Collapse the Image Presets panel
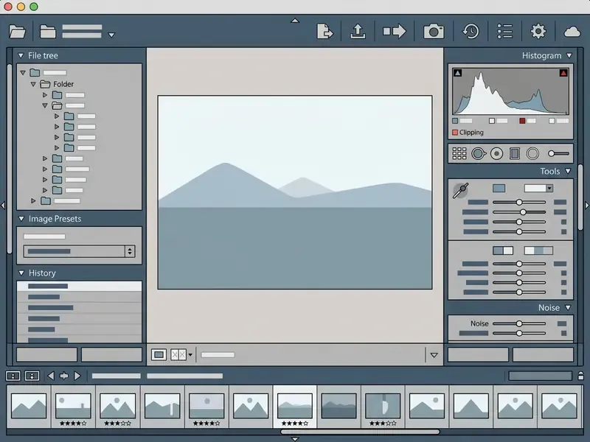 click(21, 219)
